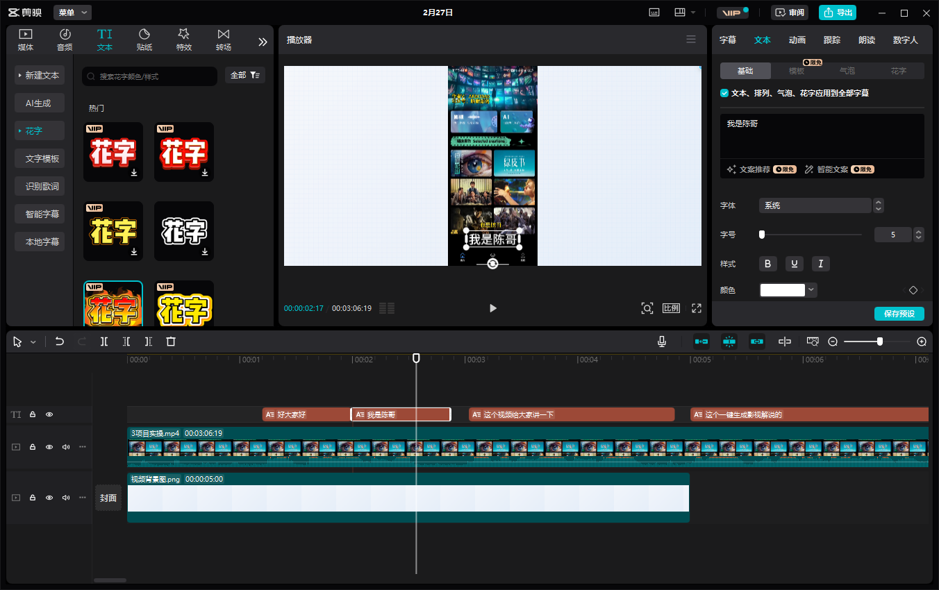Click italic style button
Viewport: 939px width, 590px height.
click(821, 264)
